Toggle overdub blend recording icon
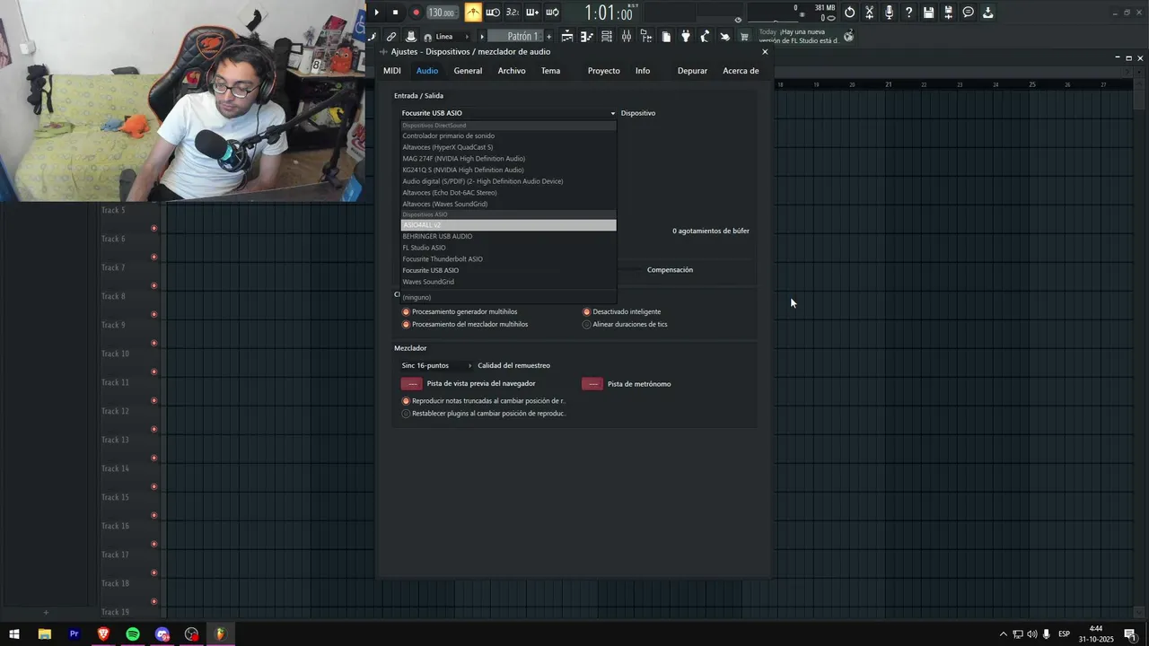 [532, 13]
